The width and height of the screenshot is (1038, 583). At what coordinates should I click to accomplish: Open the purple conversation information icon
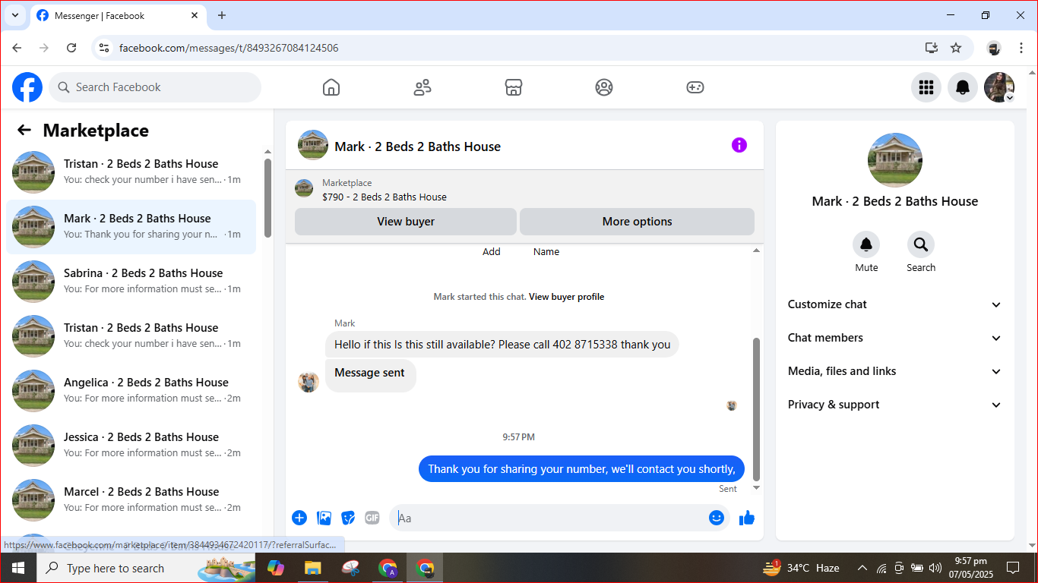tap(739, 145)
